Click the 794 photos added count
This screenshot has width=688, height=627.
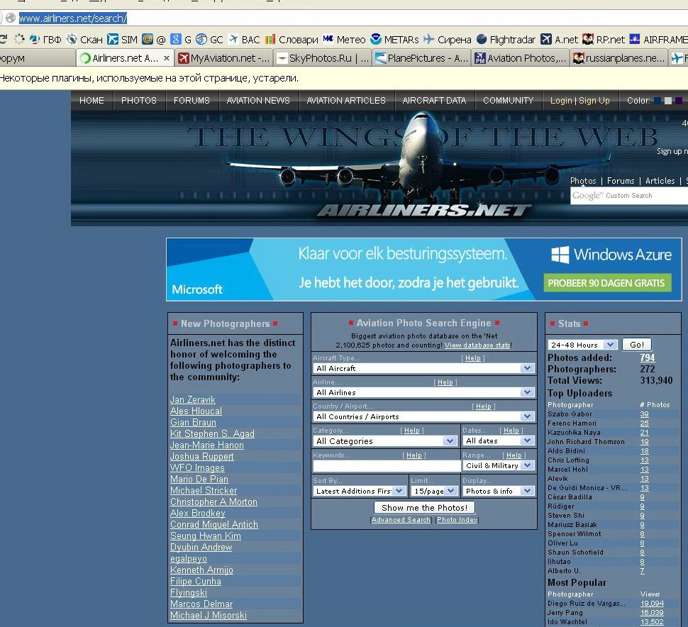click(x=647, y=357)
